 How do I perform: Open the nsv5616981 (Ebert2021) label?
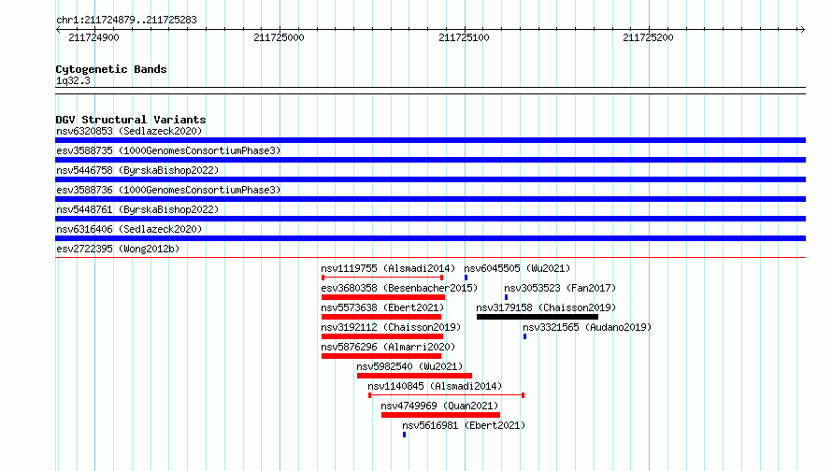(464, 425)
